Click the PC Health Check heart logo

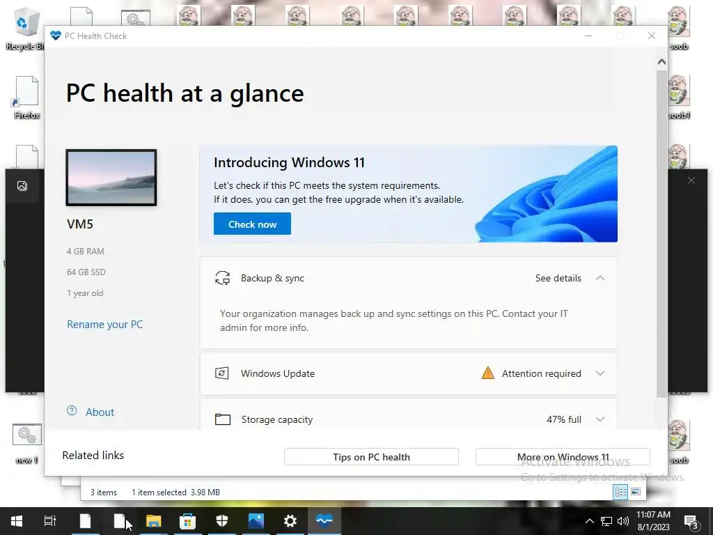pos(56,36)
